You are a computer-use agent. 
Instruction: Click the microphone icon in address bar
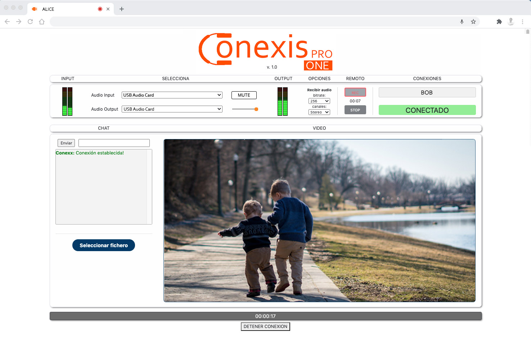pyautogui.click(x=462, y=22)
